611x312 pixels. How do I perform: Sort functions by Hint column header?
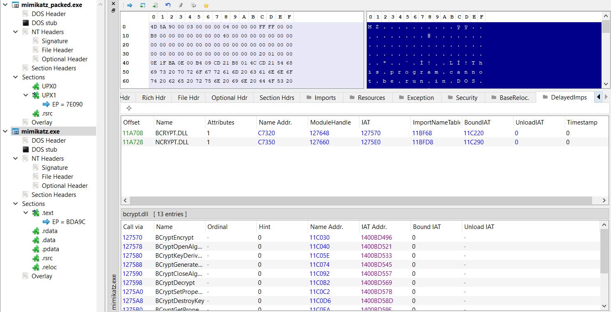coord(282,226)
